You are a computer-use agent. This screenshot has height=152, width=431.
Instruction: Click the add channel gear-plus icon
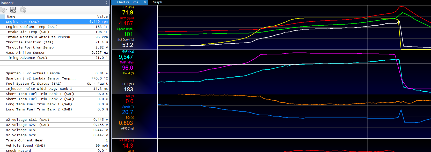tap(23, 10)
